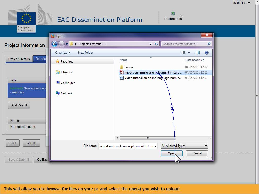Click the Libraries folder icon

click(57, 72)
